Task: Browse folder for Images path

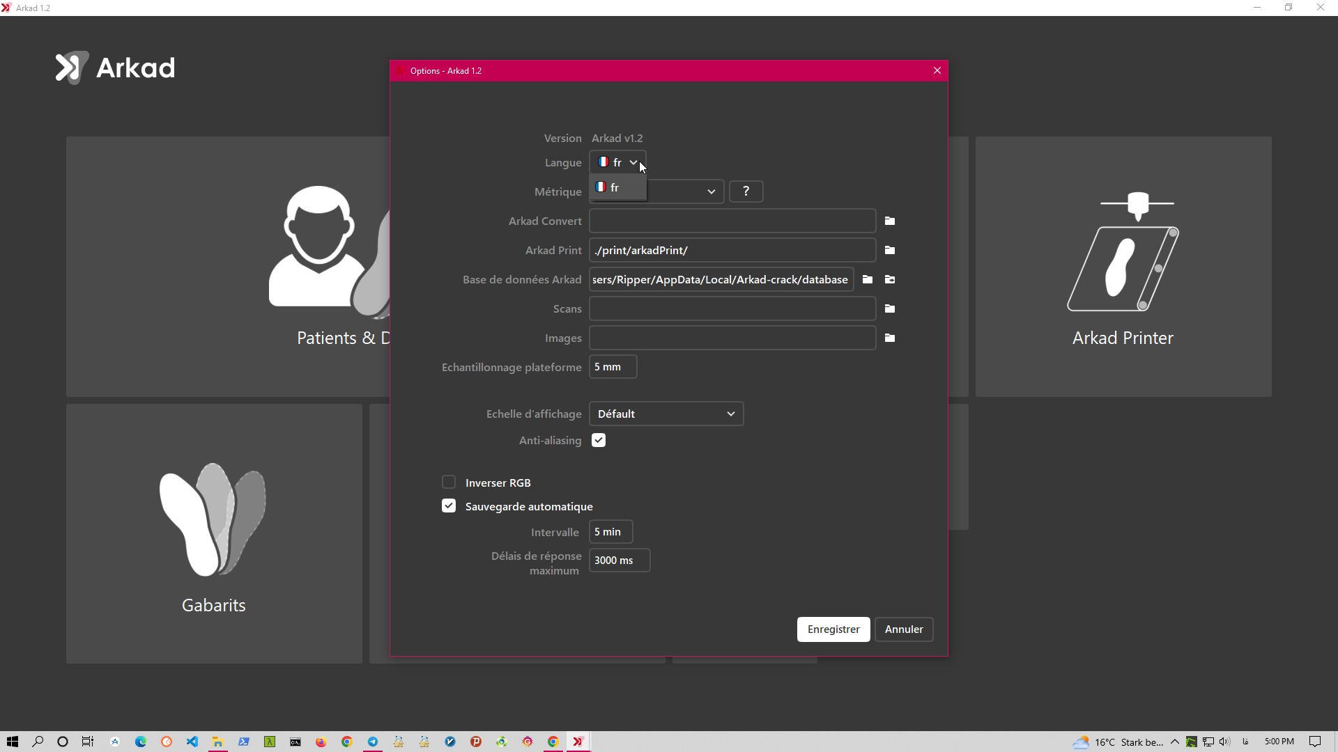Action: [890, 338]
